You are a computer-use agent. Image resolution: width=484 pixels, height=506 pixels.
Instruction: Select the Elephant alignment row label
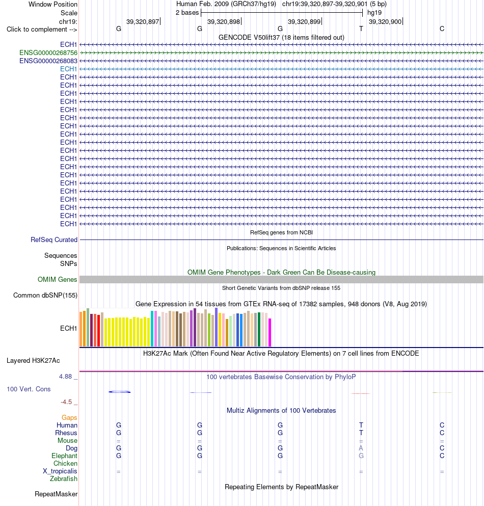pos(64,456)
